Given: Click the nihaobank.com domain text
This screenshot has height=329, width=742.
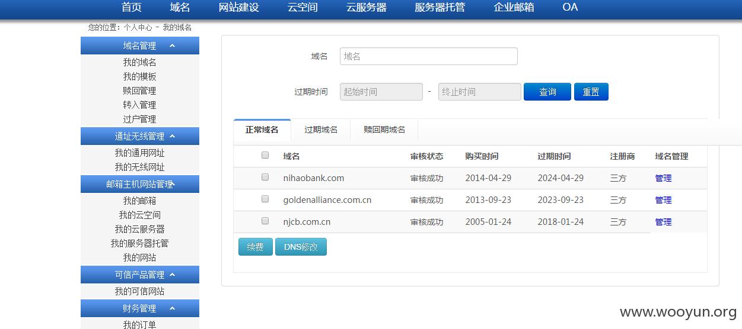Looking at the screenshot, I should [x=314, y=178].
